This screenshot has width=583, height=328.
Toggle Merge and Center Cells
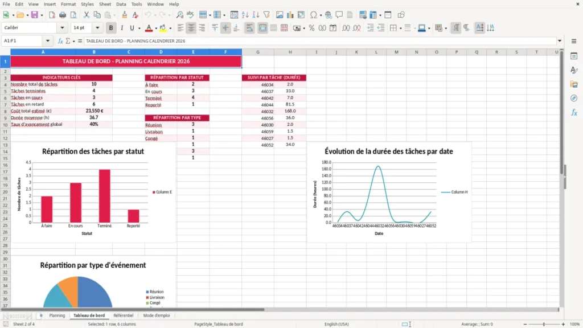(x=262, y=28)
